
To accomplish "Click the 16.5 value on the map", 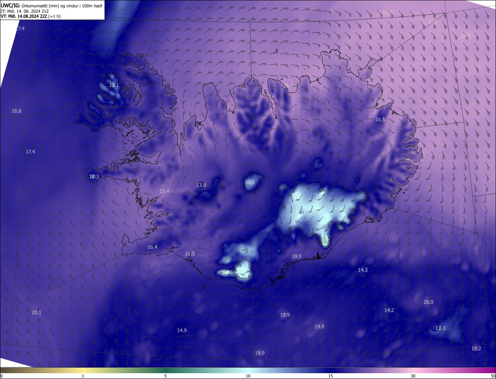I will 380,120.
